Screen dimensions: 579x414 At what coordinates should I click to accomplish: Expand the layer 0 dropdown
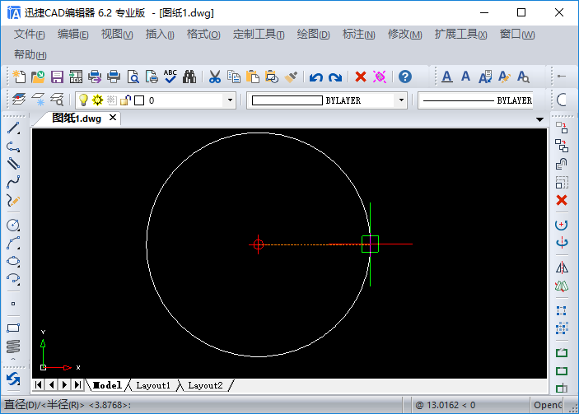(230, 100)
